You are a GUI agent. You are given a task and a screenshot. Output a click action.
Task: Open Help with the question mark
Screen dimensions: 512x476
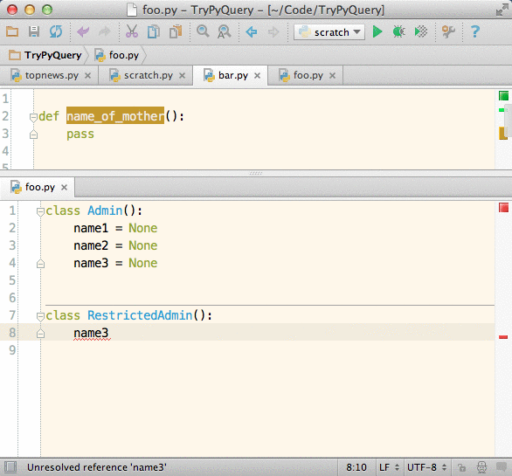[475, 32]
